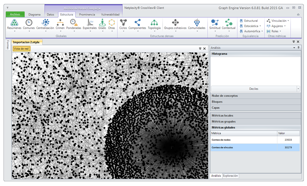Switch to the Prominencia ribbon tab
This screenshot has width=307, height=186.
tap(87, 14)
